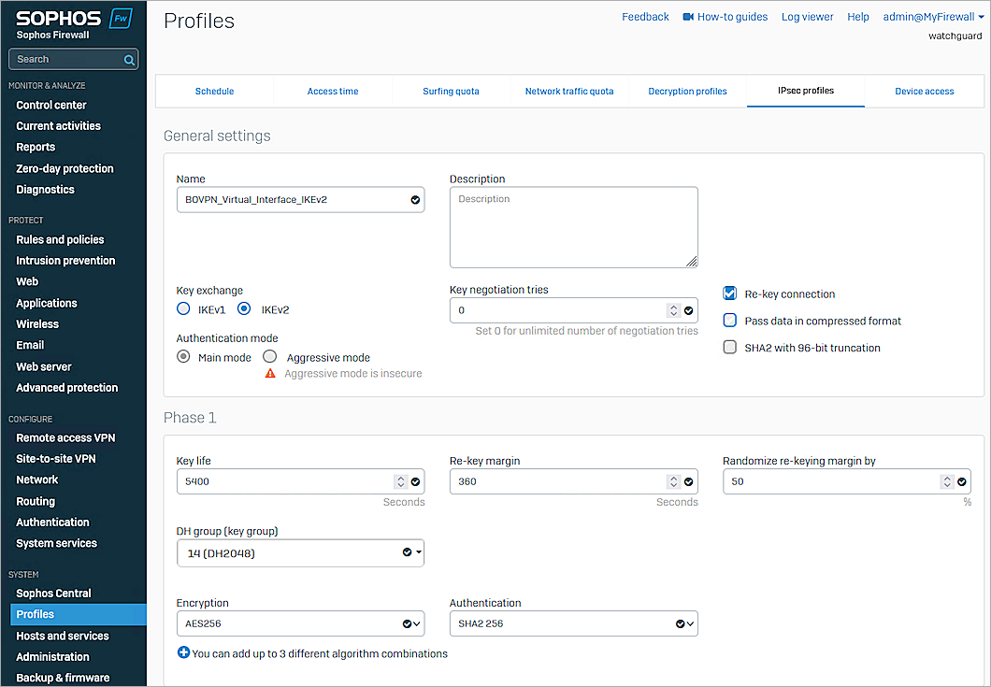Click the Sophos Fw logo icon
This screenshot has width=991, height=687.
(x=122, y=17)
